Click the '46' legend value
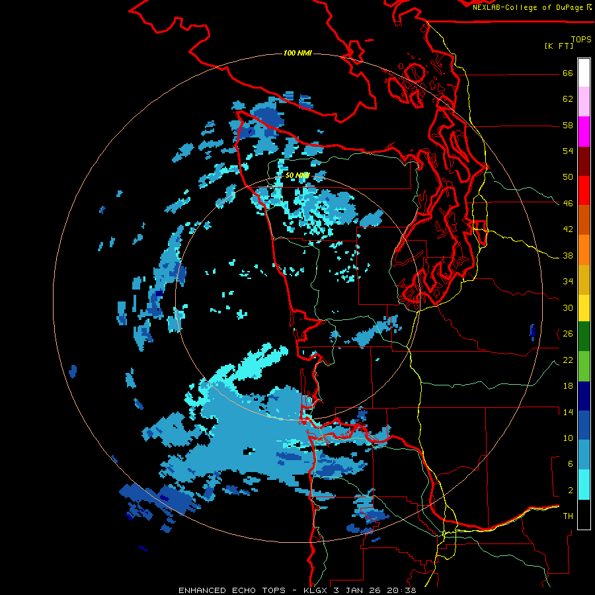 568,204
